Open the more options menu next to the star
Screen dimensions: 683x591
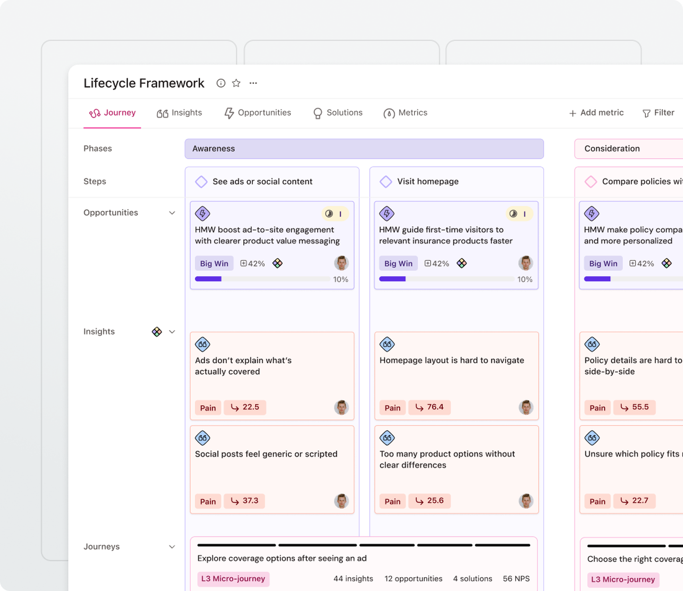[253, 83]
